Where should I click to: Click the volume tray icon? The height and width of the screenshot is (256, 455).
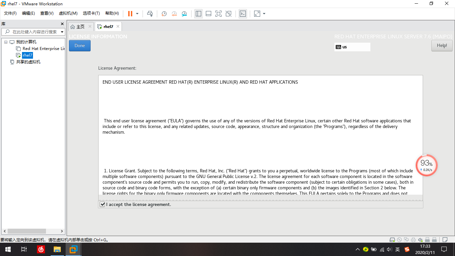coord(389,249)
